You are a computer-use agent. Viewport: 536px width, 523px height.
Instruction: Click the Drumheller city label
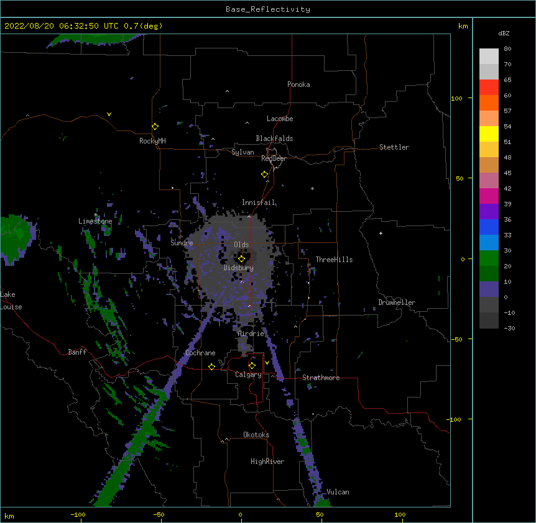(397, 302)
